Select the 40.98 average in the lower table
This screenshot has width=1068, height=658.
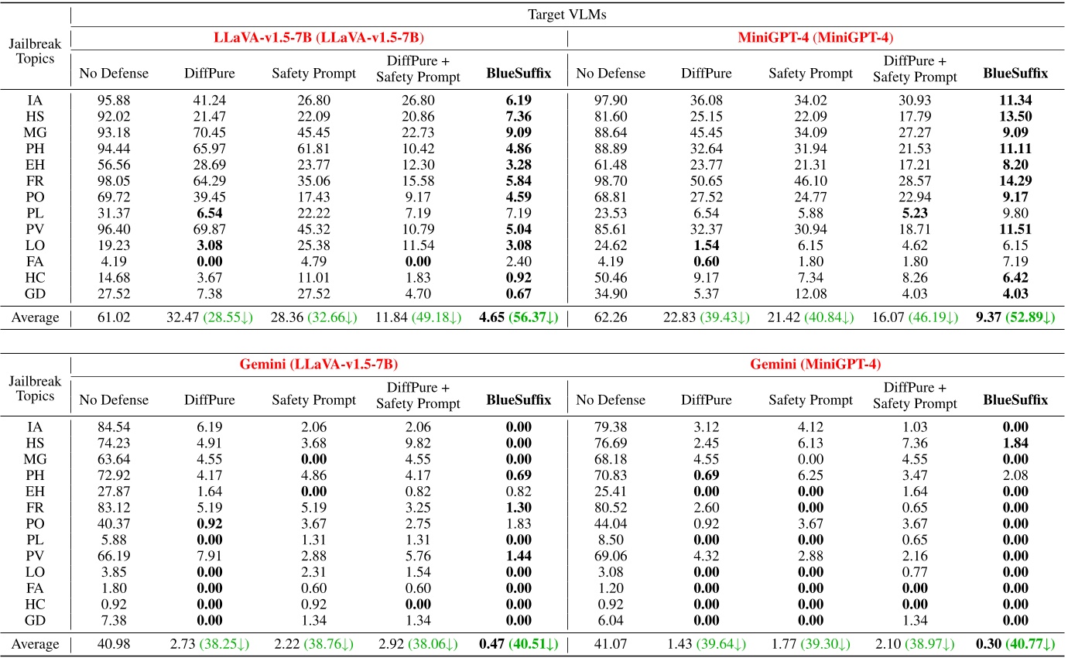(115, 644)
